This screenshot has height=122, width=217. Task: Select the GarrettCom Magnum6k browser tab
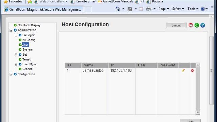(43, 9)
